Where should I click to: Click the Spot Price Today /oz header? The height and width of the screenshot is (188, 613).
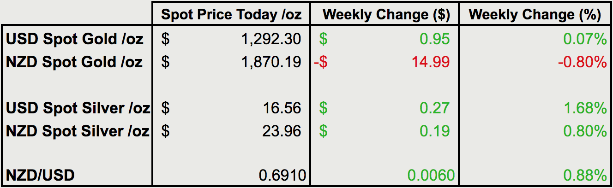point(231,15)
